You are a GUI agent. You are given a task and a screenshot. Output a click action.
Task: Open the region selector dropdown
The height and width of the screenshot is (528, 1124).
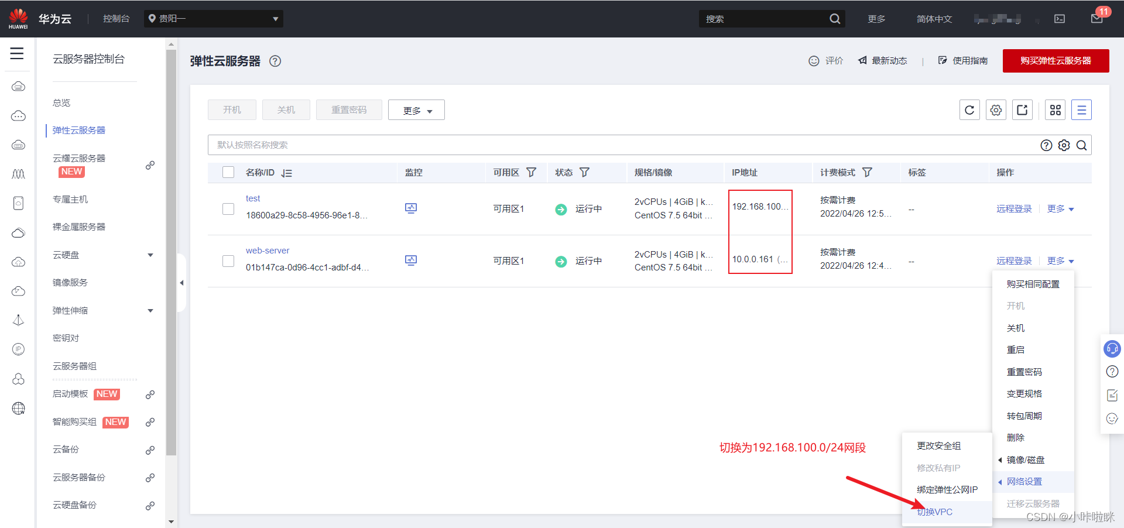pyautogui.click(x=214, y=19)
